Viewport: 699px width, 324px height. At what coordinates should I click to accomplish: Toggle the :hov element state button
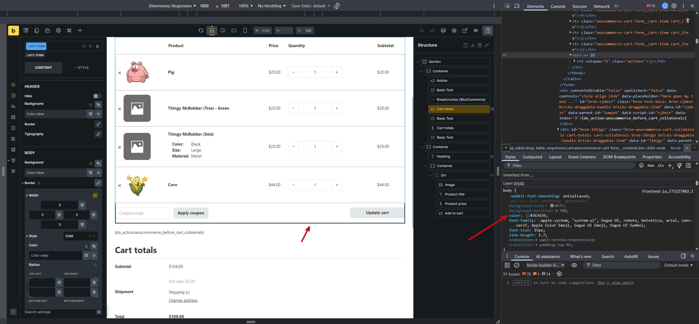[650, 166]
